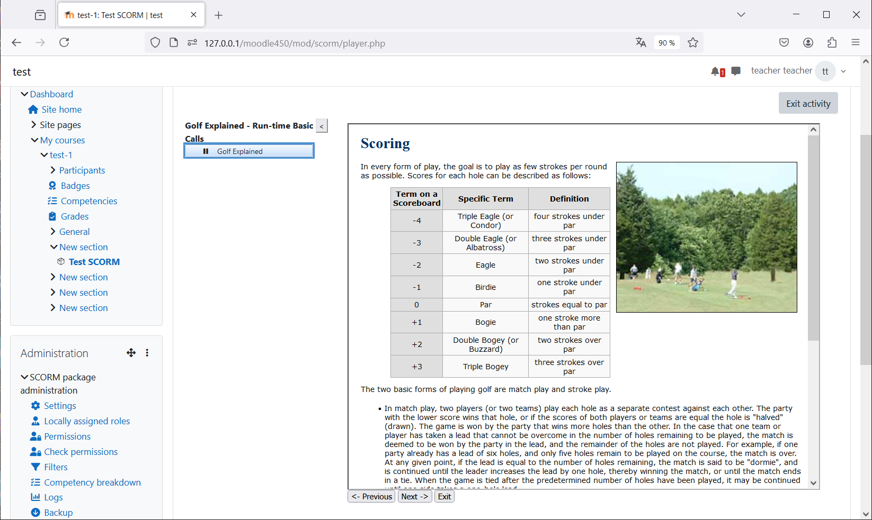
Task: Open the extensions puzzle icon
Action: [832, 43]
